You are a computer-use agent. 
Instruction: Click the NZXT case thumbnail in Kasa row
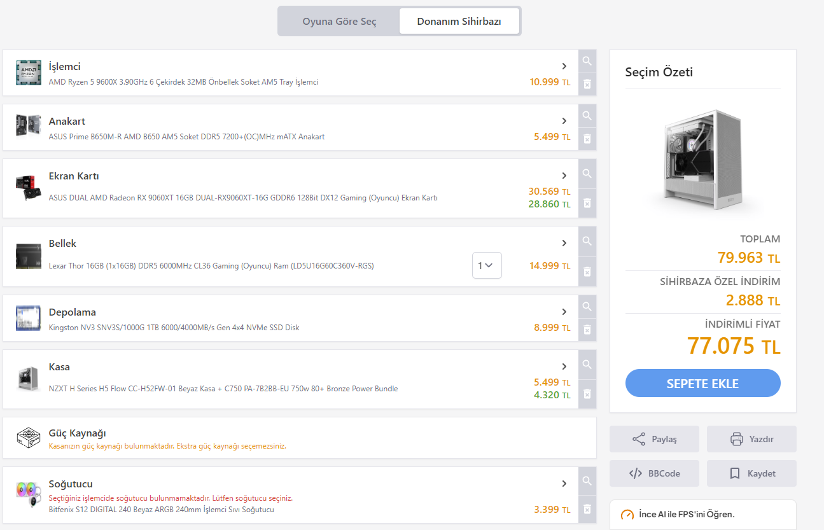(x=29, y=379)
